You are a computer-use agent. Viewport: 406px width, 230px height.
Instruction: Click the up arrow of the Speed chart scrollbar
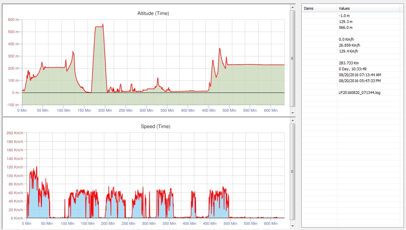click(x=293, y=120)
